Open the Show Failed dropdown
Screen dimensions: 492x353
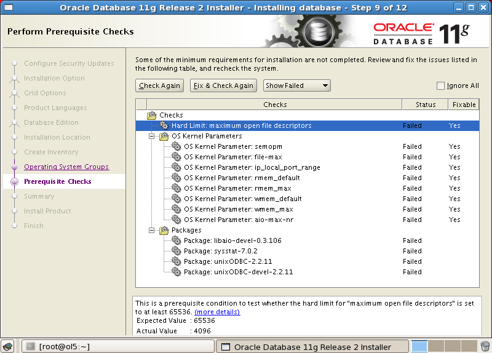pos(297,85)
